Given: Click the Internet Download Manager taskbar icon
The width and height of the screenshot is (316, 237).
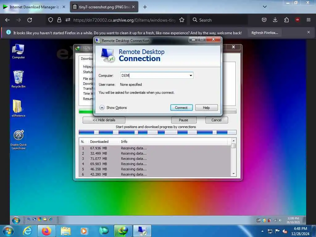Looking at the screenshot, I should 123,231.
